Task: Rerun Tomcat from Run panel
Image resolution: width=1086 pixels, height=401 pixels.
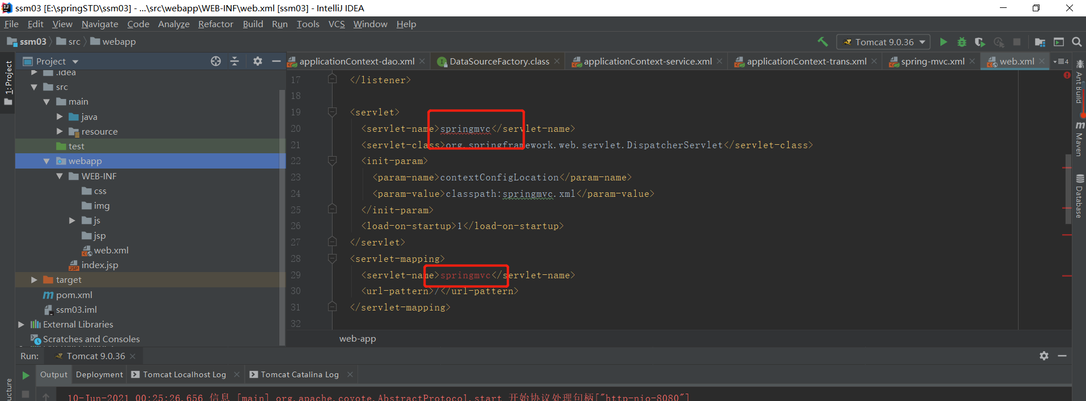Action: [25, 375]
